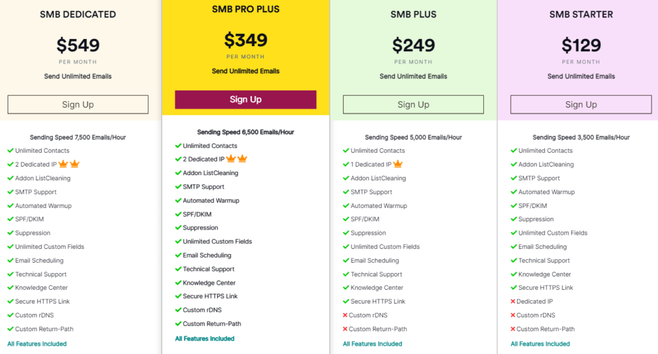Click crown icons next to SMB Pro Plus Dedicated IP
The height and width of the screenshot is (354, 658).
pyautogui.click(x=236, y=159)
